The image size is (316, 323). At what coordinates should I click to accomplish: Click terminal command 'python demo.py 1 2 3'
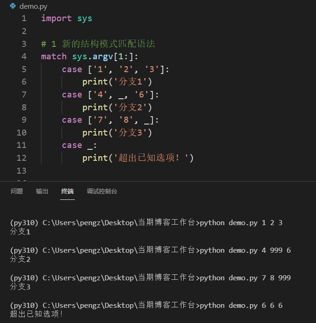tap(241, 223)
